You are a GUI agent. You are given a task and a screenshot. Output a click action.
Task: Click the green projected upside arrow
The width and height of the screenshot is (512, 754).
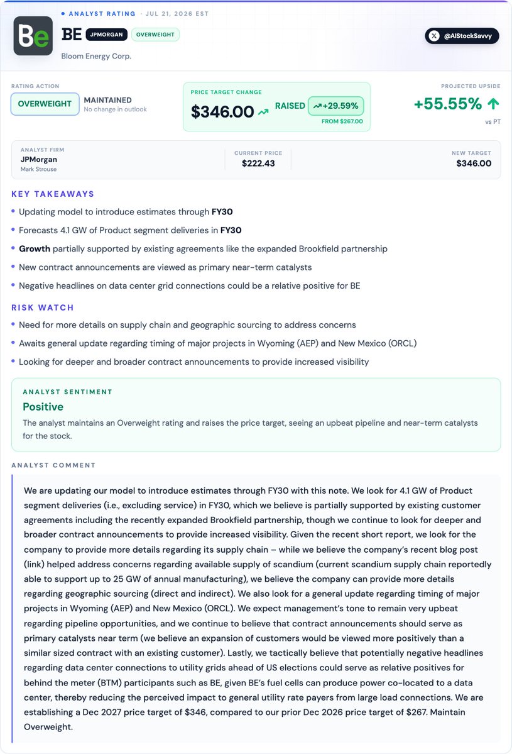(x=493, y=103)
